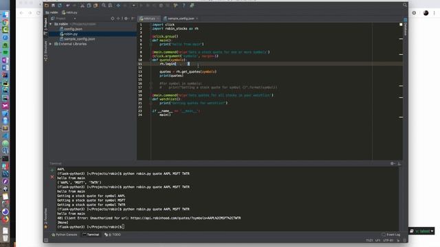Open Terminal panel gear settings
The image size is (440, 247).
pos(393,163)
